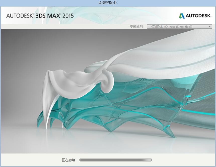Click the white curled swirl in the artwork

pyautogui.click(x=107, y=84)
